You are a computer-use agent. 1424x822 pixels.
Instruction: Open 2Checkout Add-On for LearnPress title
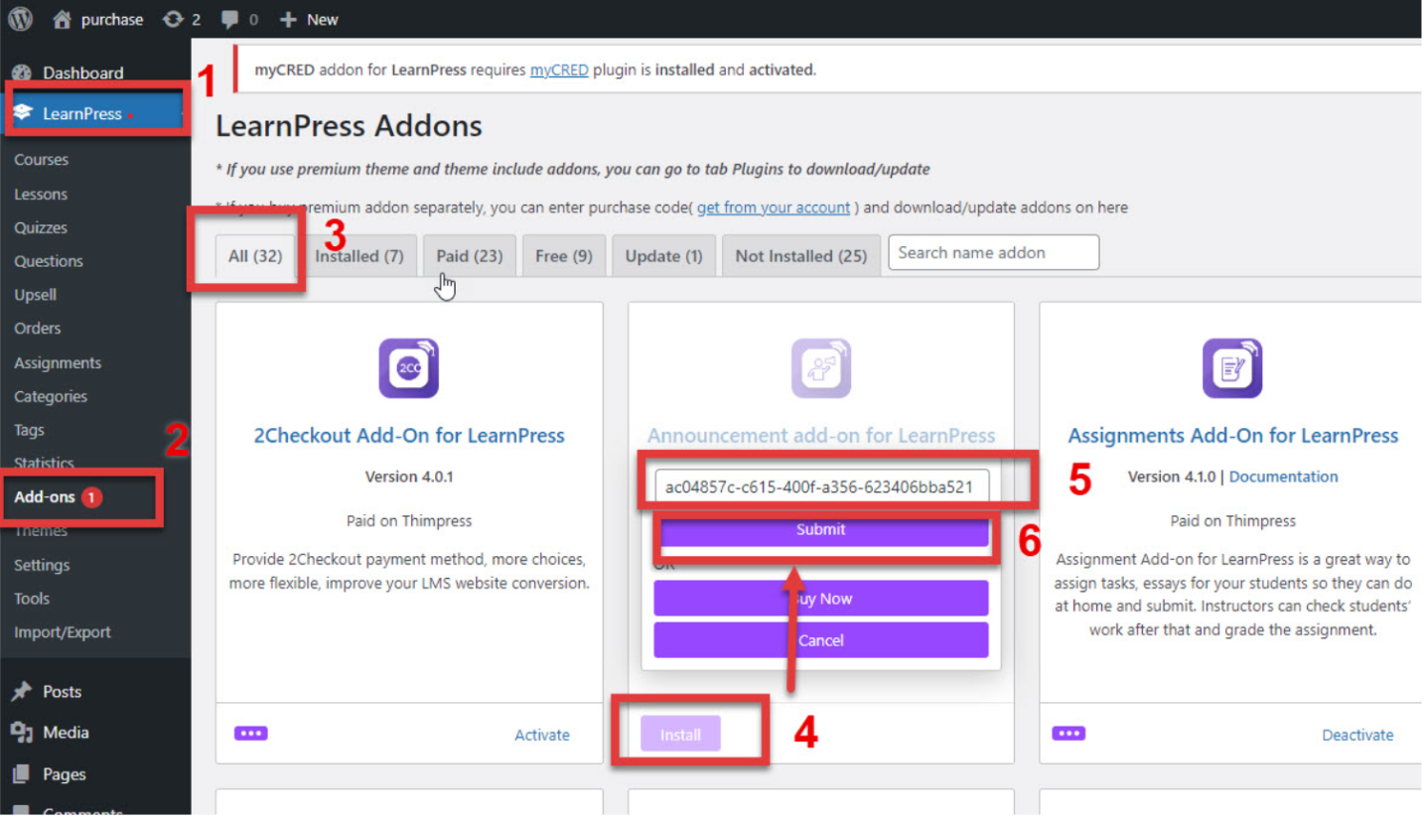tap(409, 435)
